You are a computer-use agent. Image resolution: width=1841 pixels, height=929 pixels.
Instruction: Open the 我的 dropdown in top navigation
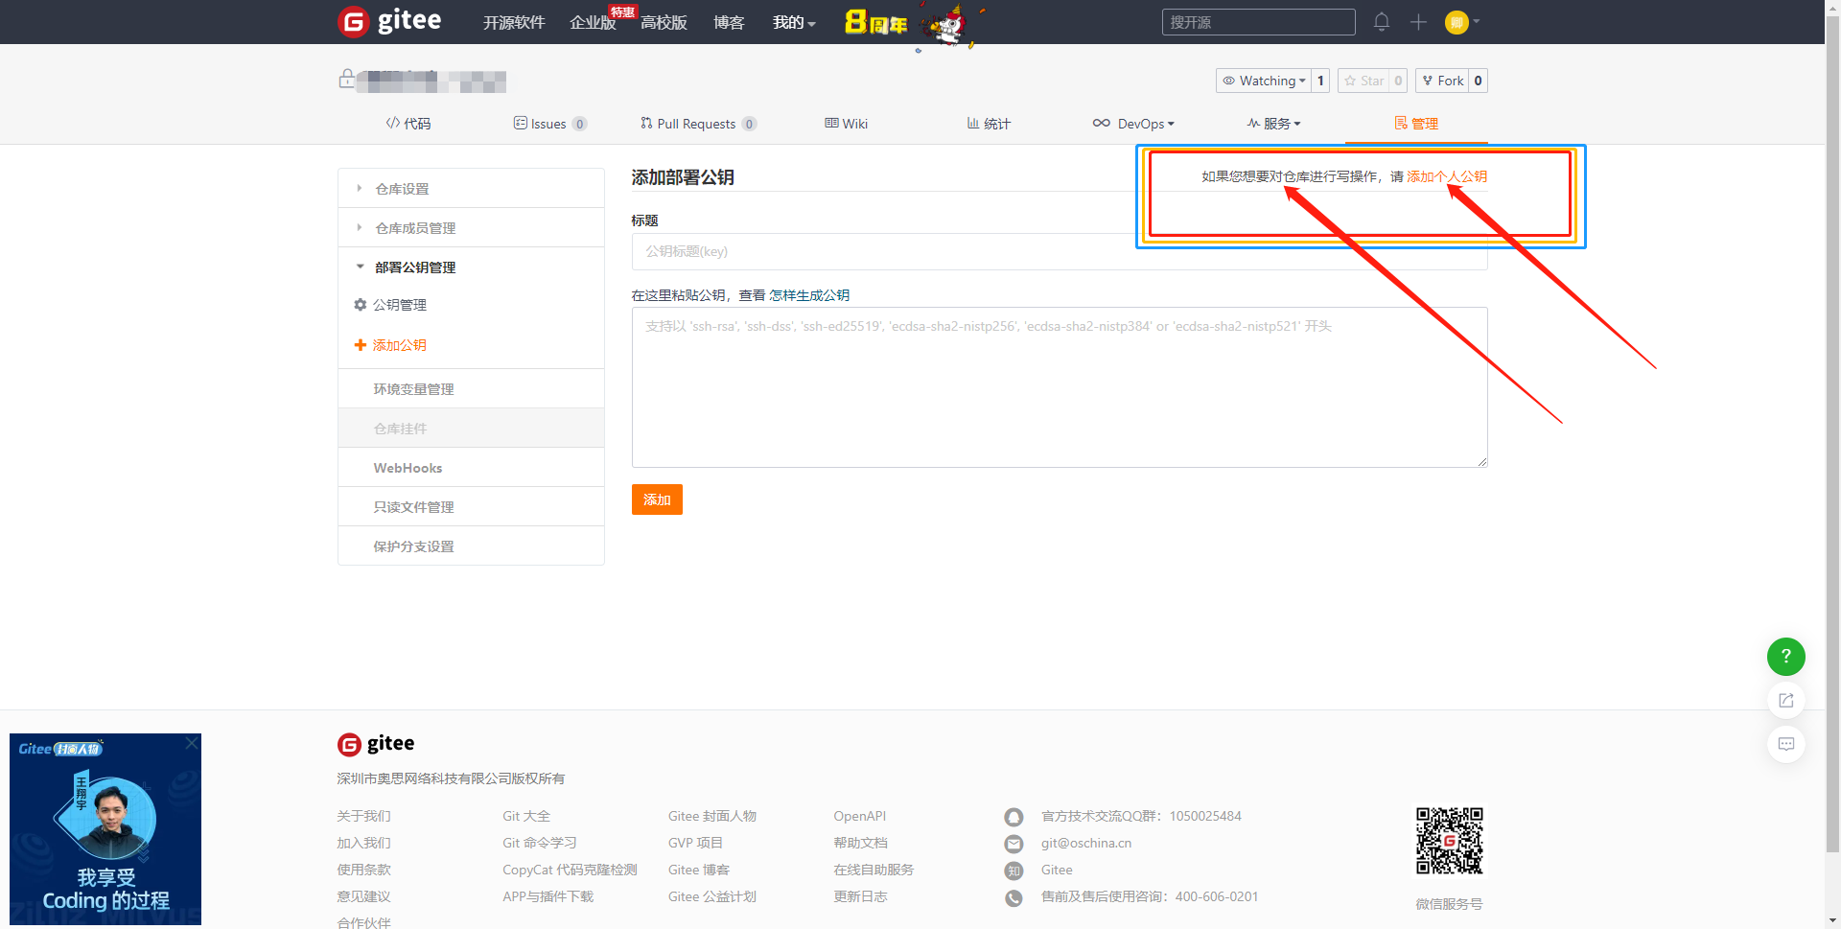[x=794, y=22]
